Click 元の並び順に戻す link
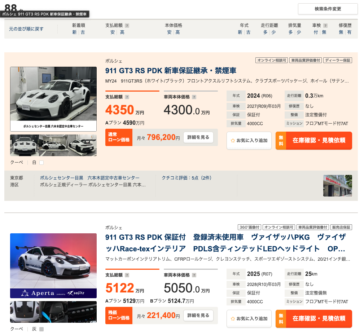The width and height of the screenshot is (364, 335). coord(26,29)
